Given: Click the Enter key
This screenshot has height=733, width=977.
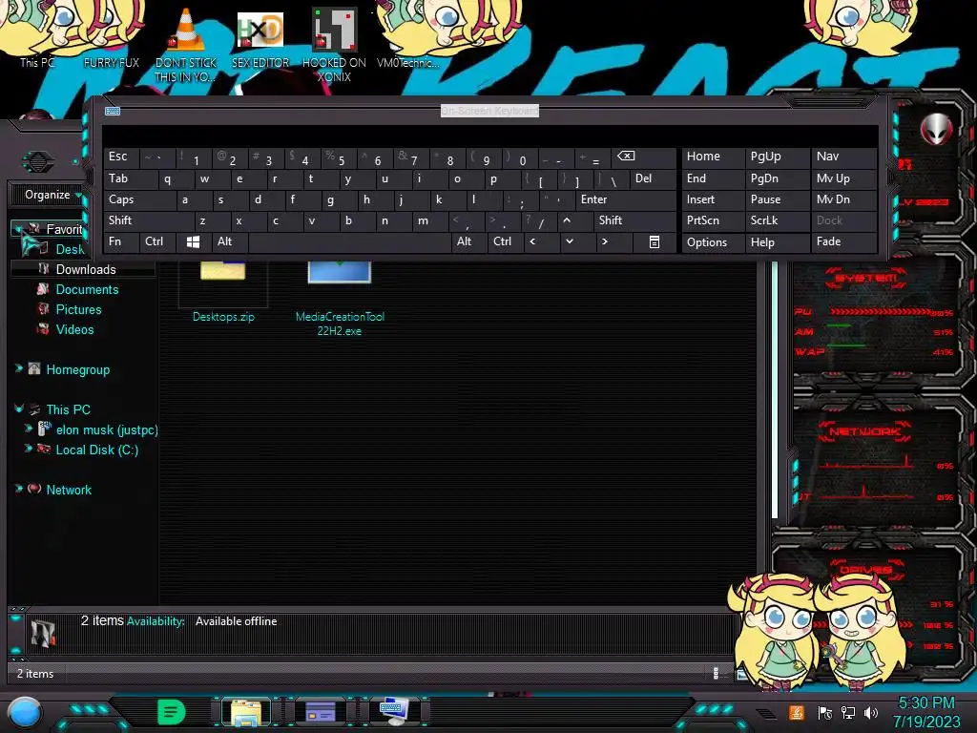Looking at the screenshot, I should pos(626,200).
